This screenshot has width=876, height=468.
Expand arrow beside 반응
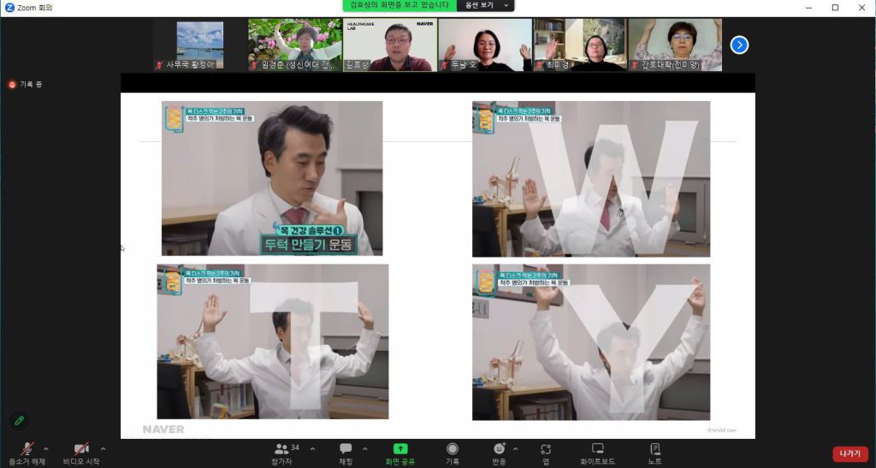pos(515,448)
